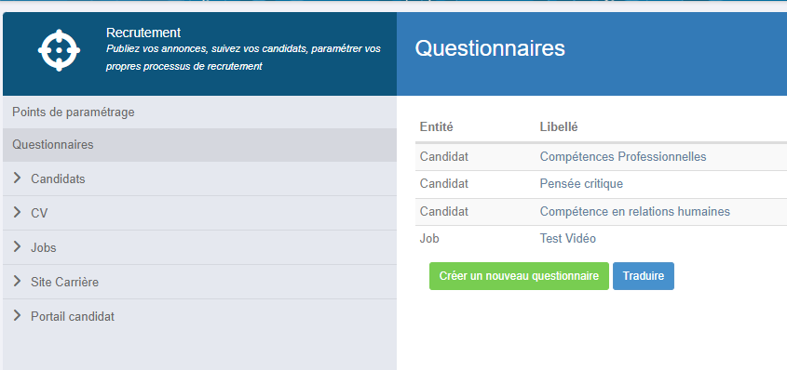Expand the Site Carrière chevron
This screenshot has width=787, height=370.
(18, 281)
